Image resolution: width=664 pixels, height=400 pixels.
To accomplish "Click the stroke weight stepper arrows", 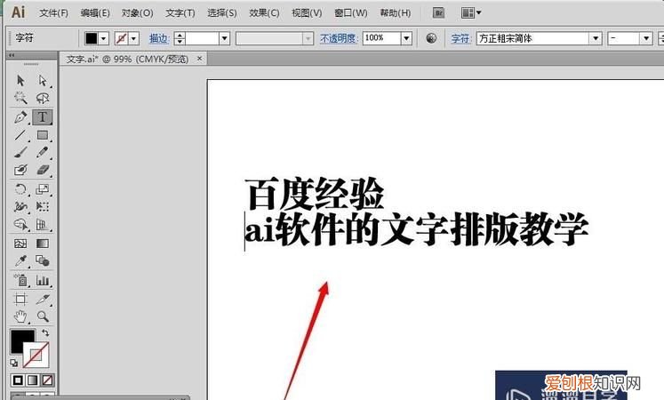I will tap(180, 38).
